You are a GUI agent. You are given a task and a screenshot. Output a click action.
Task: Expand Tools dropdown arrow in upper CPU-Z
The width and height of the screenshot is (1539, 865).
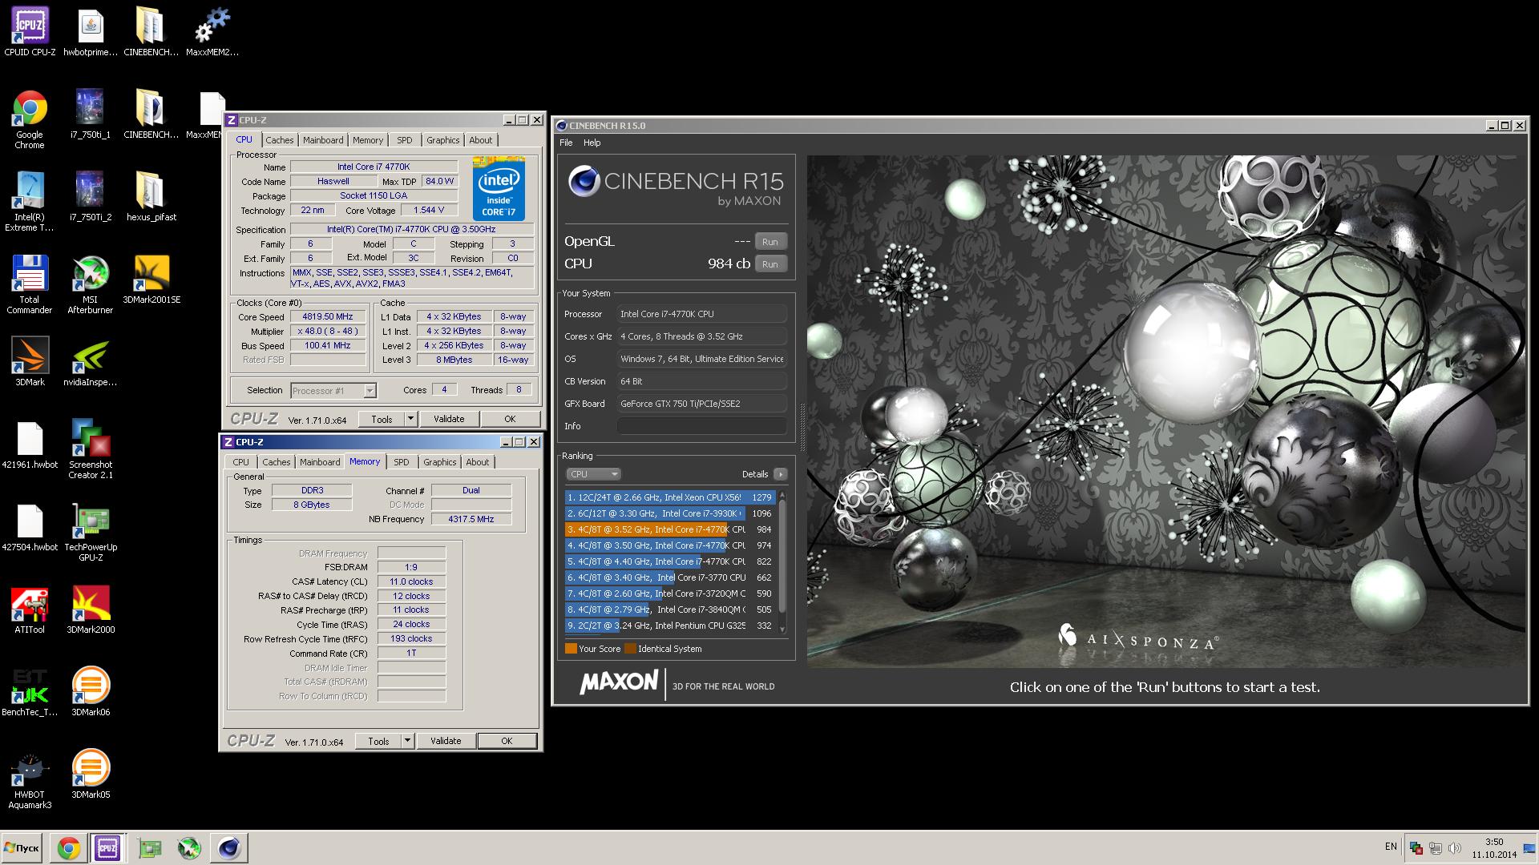[x=410, y=418]
